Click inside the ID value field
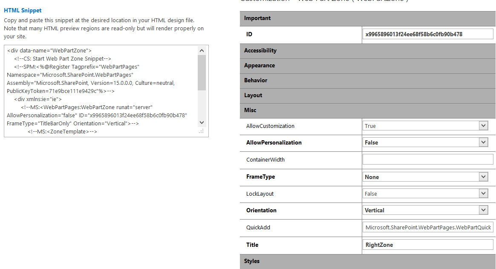Image resolution: width=496 pixels, height=269 pixels. [x=427, y=33]
